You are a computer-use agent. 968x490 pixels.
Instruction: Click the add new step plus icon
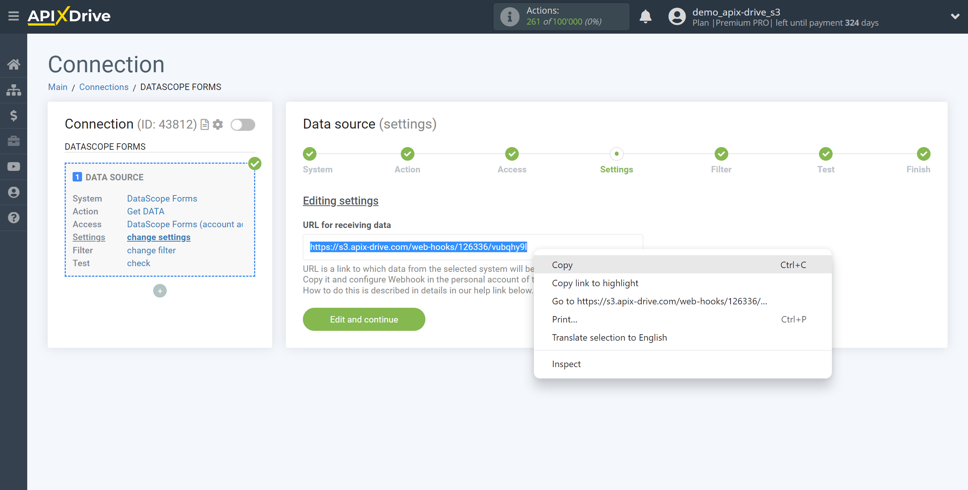tap(160, 290)
